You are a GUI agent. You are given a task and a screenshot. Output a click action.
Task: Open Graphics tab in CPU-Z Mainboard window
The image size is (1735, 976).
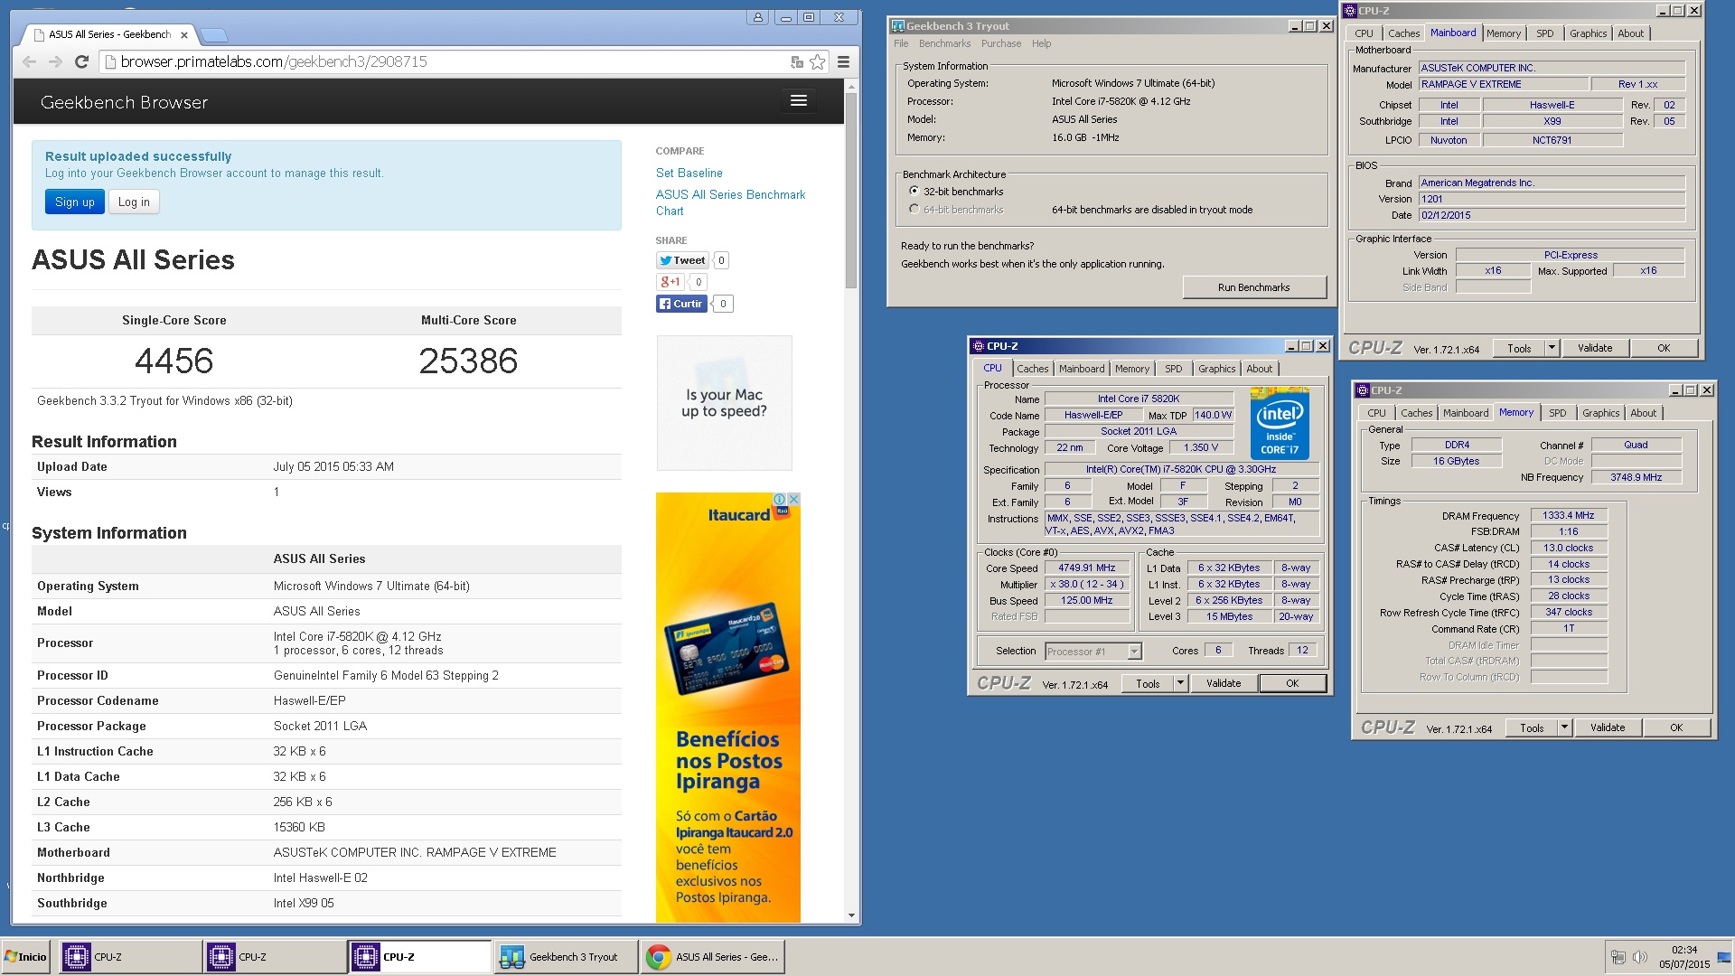coord(1588,33)
